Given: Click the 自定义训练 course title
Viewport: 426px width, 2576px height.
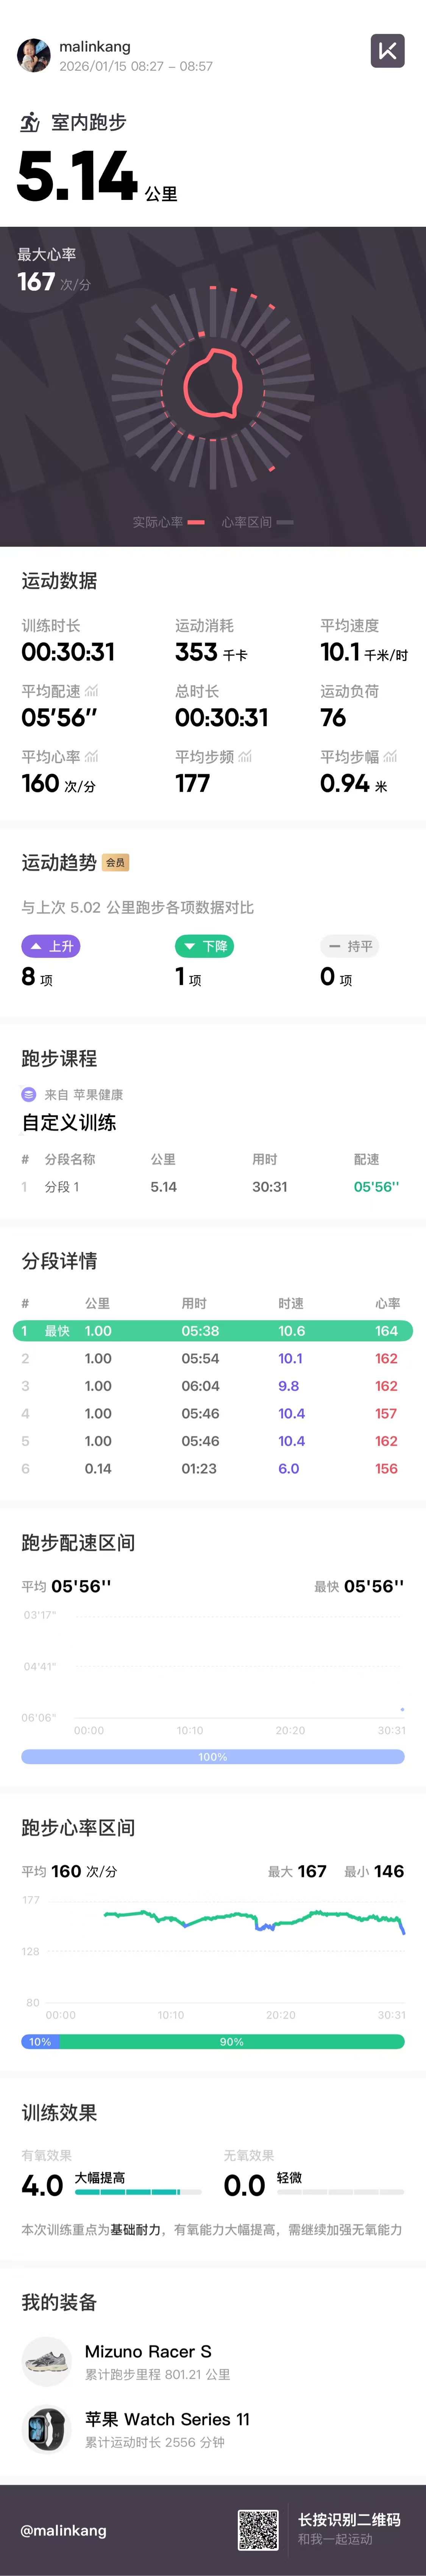Looking at the screenshot, I should click(69, 1122).
